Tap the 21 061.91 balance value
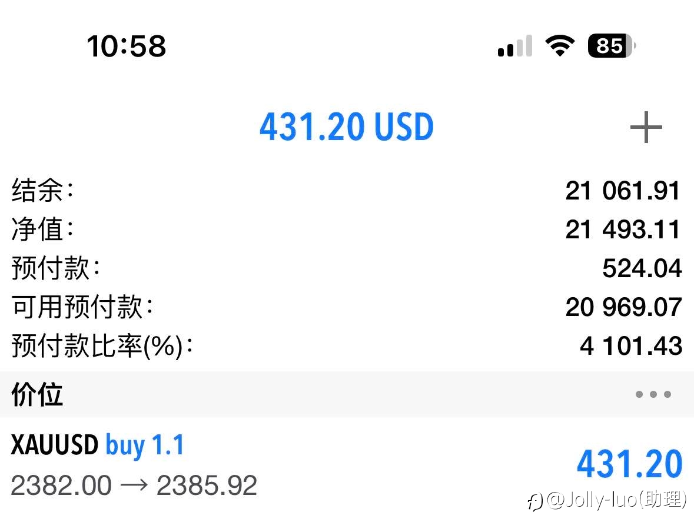Viewport: 694px width, 532px height. point(623,191)
